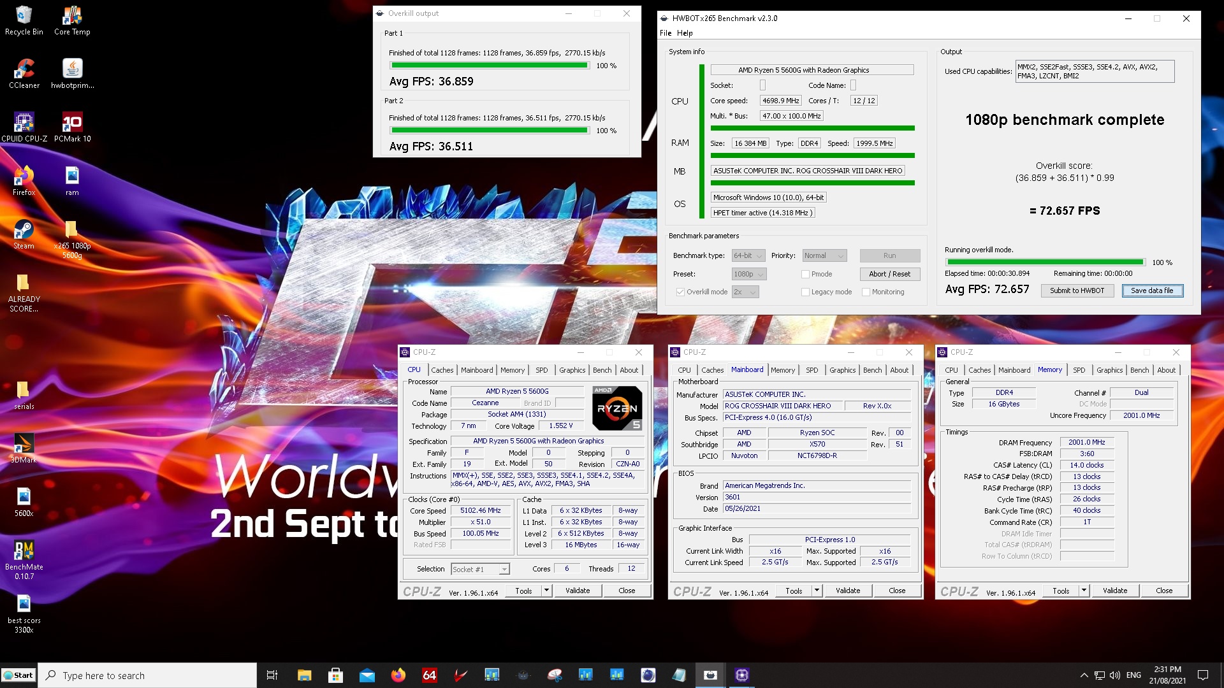Click Close in CPU-Z Mainboard window
Screen dimensions: 1224x688
click(897, 591)
